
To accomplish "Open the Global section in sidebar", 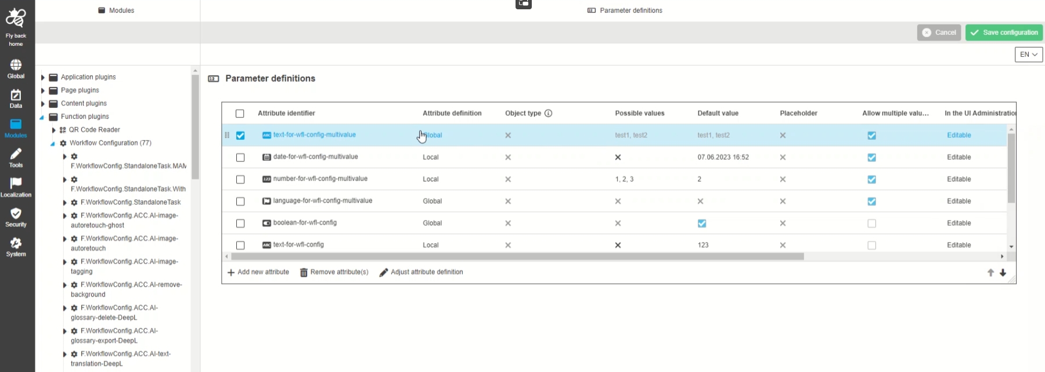I will [x=16, y=65].
